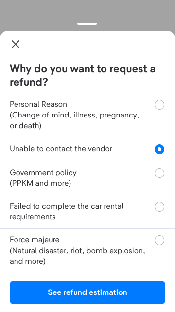Click the '(Change of mind, illness, pregnancy,' description
Screen dimensions: 175x312
click(74, 115)
